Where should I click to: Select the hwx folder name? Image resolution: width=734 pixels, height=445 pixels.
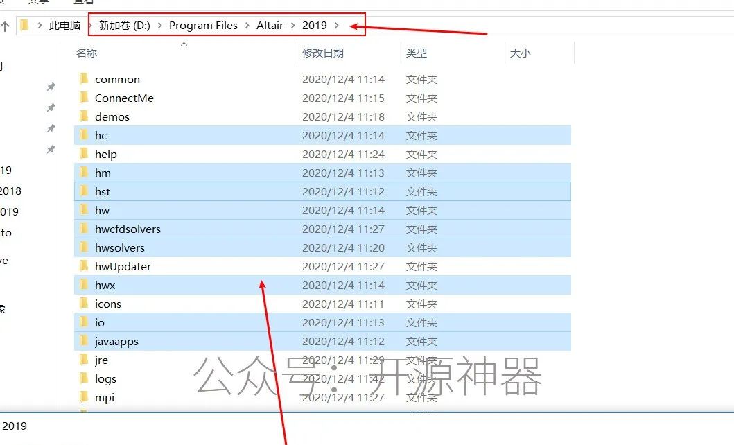coord(105,286)
